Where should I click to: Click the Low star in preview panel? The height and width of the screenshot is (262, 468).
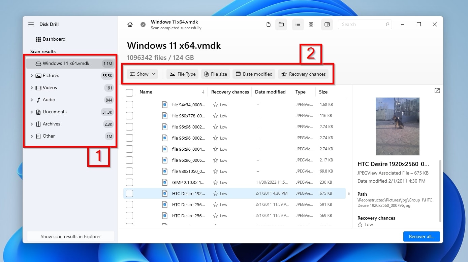(x=360, y=225)
